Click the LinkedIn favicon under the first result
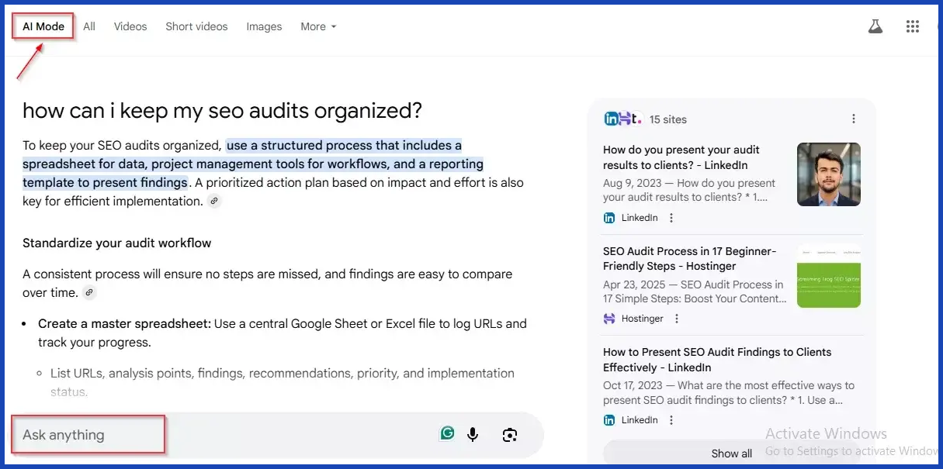 pos(609,218)
